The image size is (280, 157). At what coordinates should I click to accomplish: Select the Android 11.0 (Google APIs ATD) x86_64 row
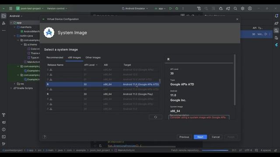click(x=103, y=84)
